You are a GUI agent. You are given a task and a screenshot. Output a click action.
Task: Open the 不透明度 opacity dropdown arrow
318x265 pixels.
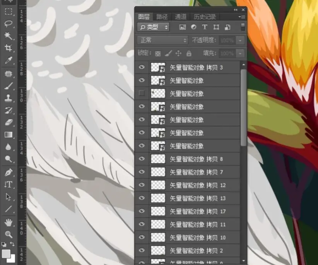click(240, 40)
